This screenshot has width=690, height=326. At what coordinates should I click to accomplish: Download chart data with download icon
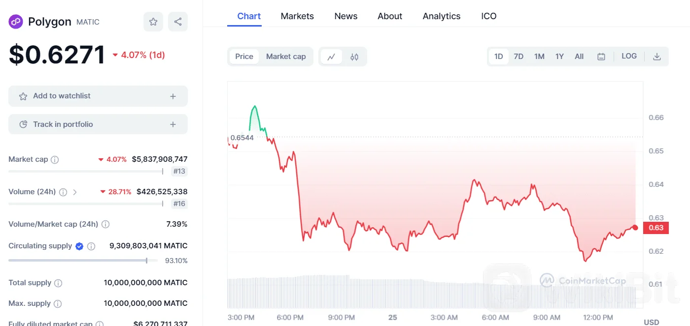(x=656, y=57)
